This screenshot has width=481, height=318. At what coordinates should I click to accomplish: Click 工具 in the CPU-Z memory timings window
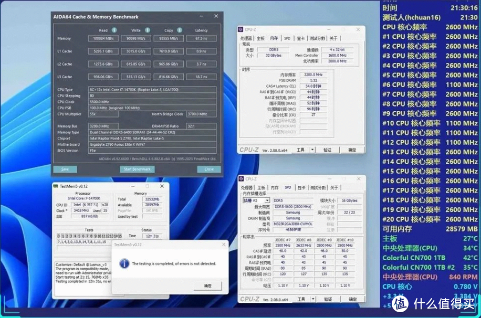300,150
